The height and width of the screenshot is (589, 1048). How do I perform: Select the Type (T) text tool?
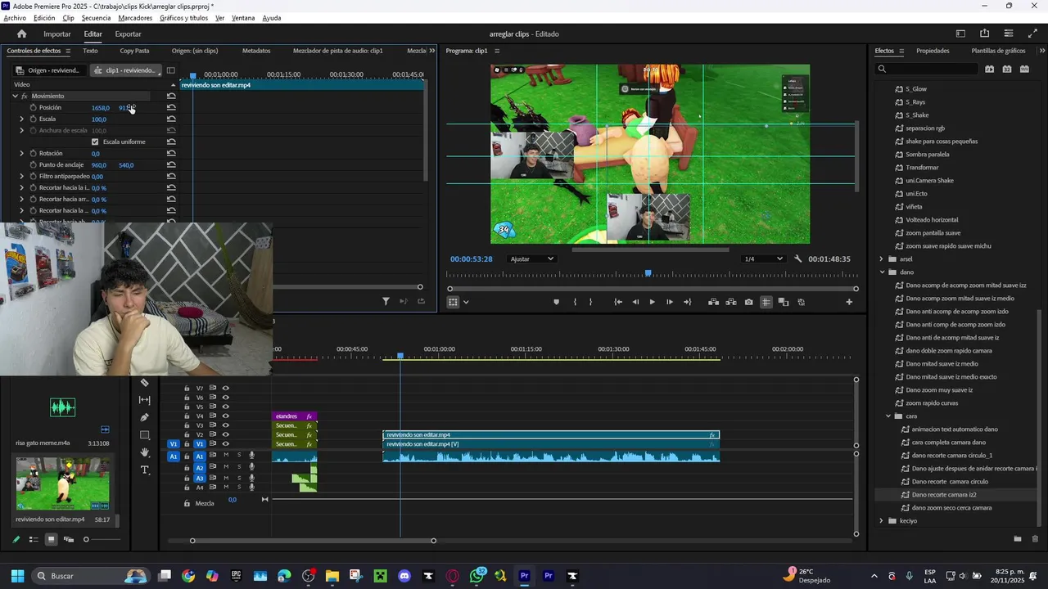click(x=145, y=470)
